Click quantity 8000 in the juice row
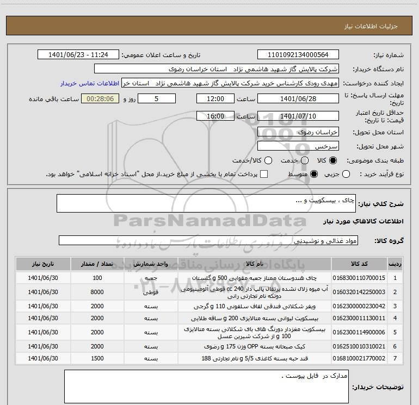The width and height of the screenshot is (419, 405). point(97,292)
